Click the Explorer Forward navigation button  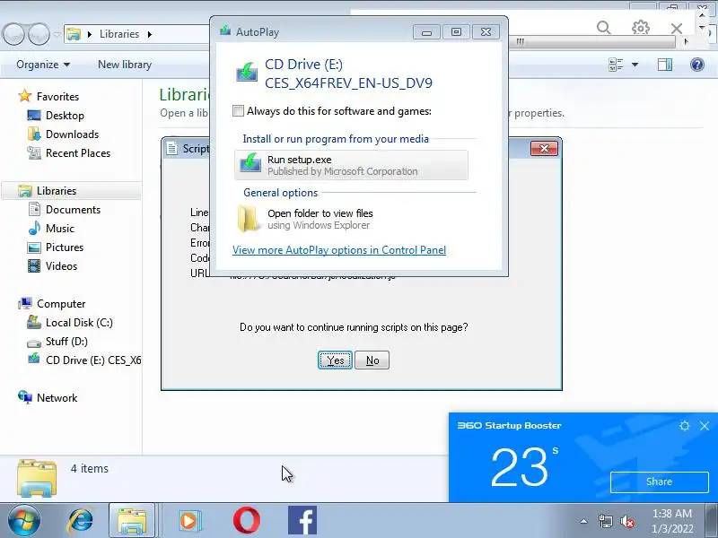pos(39,34)
